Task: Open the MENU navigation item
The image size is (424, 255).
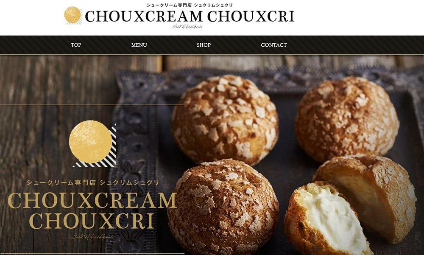Action: coord(139,45)
